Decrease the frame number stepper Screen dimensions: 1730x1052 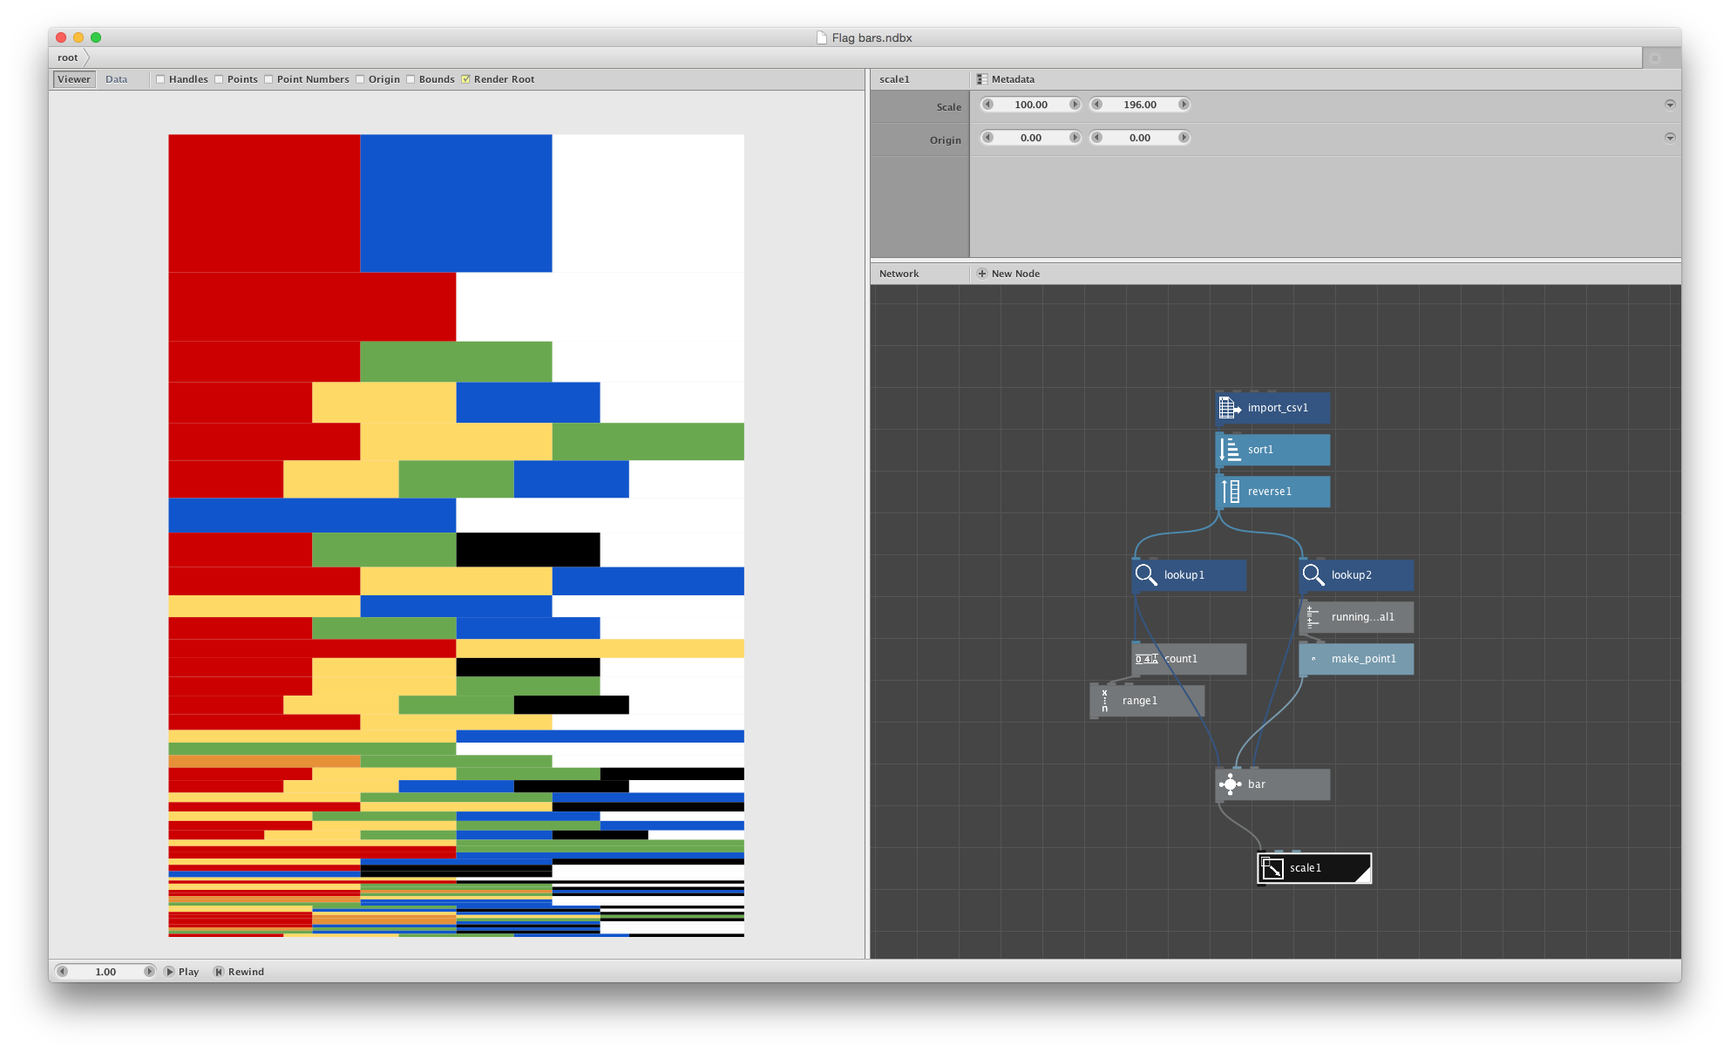tap(62, 971)
